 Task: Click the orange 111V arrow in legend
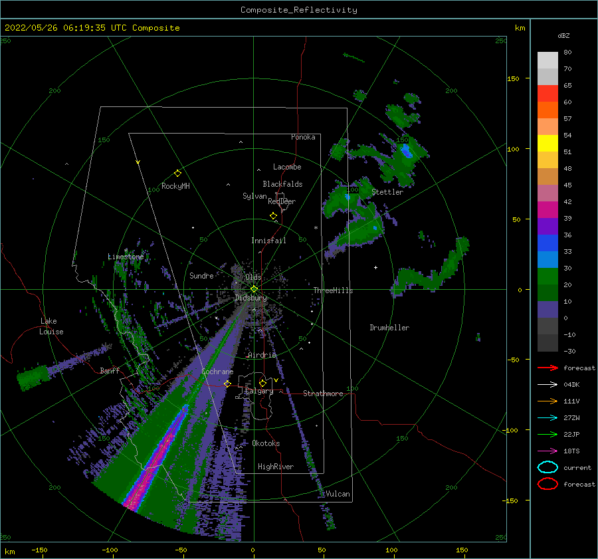coord(548,401)
